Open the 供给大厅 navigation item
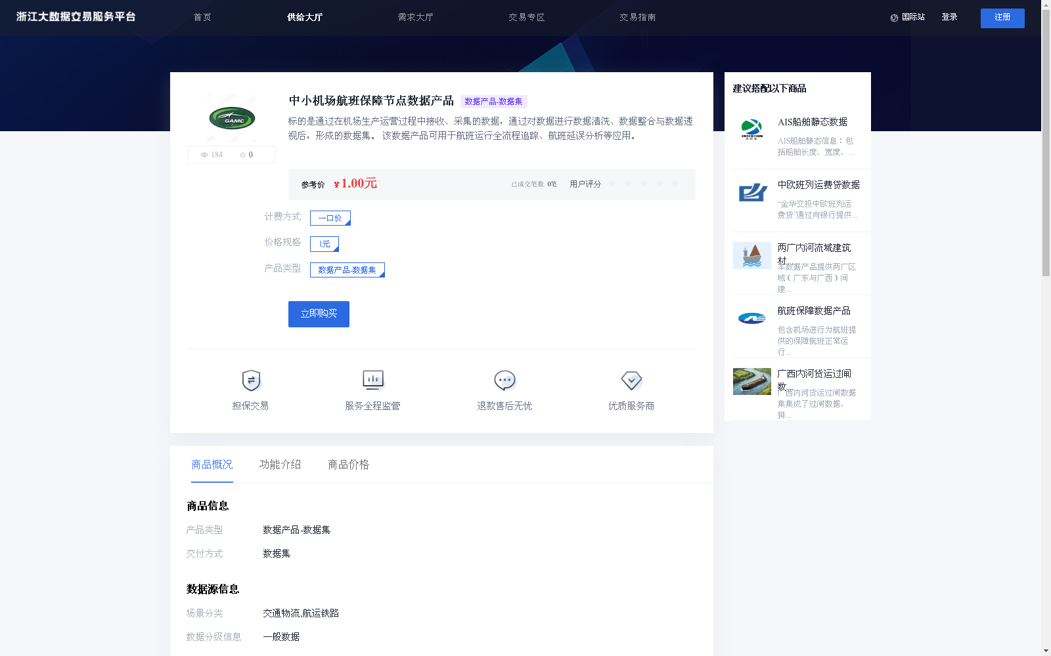The width and height of the screenshot is (1051, 656). (305, 17)
